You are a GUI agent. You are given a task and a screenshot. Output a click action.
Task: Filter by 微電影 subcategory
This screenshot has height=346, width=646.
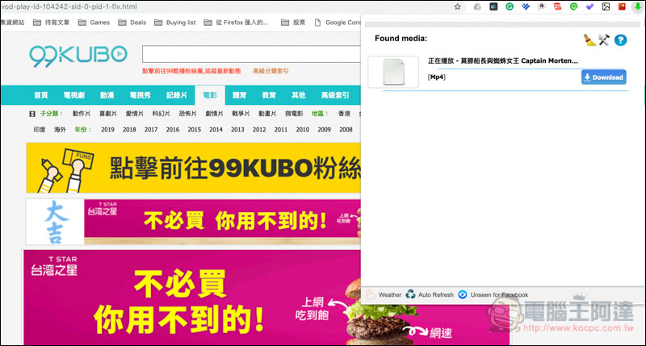pos(294,114)
